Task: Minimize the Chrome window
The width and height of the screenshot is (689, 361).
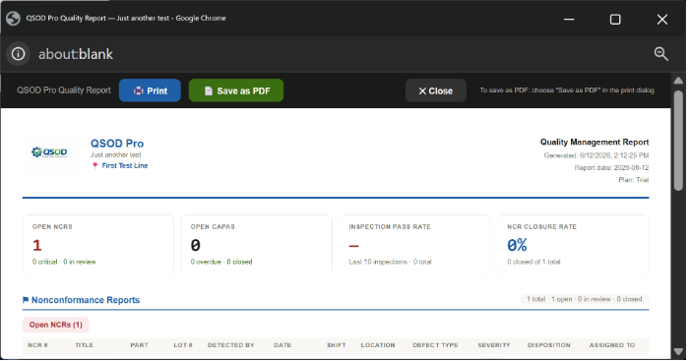Action: [569, 19]
